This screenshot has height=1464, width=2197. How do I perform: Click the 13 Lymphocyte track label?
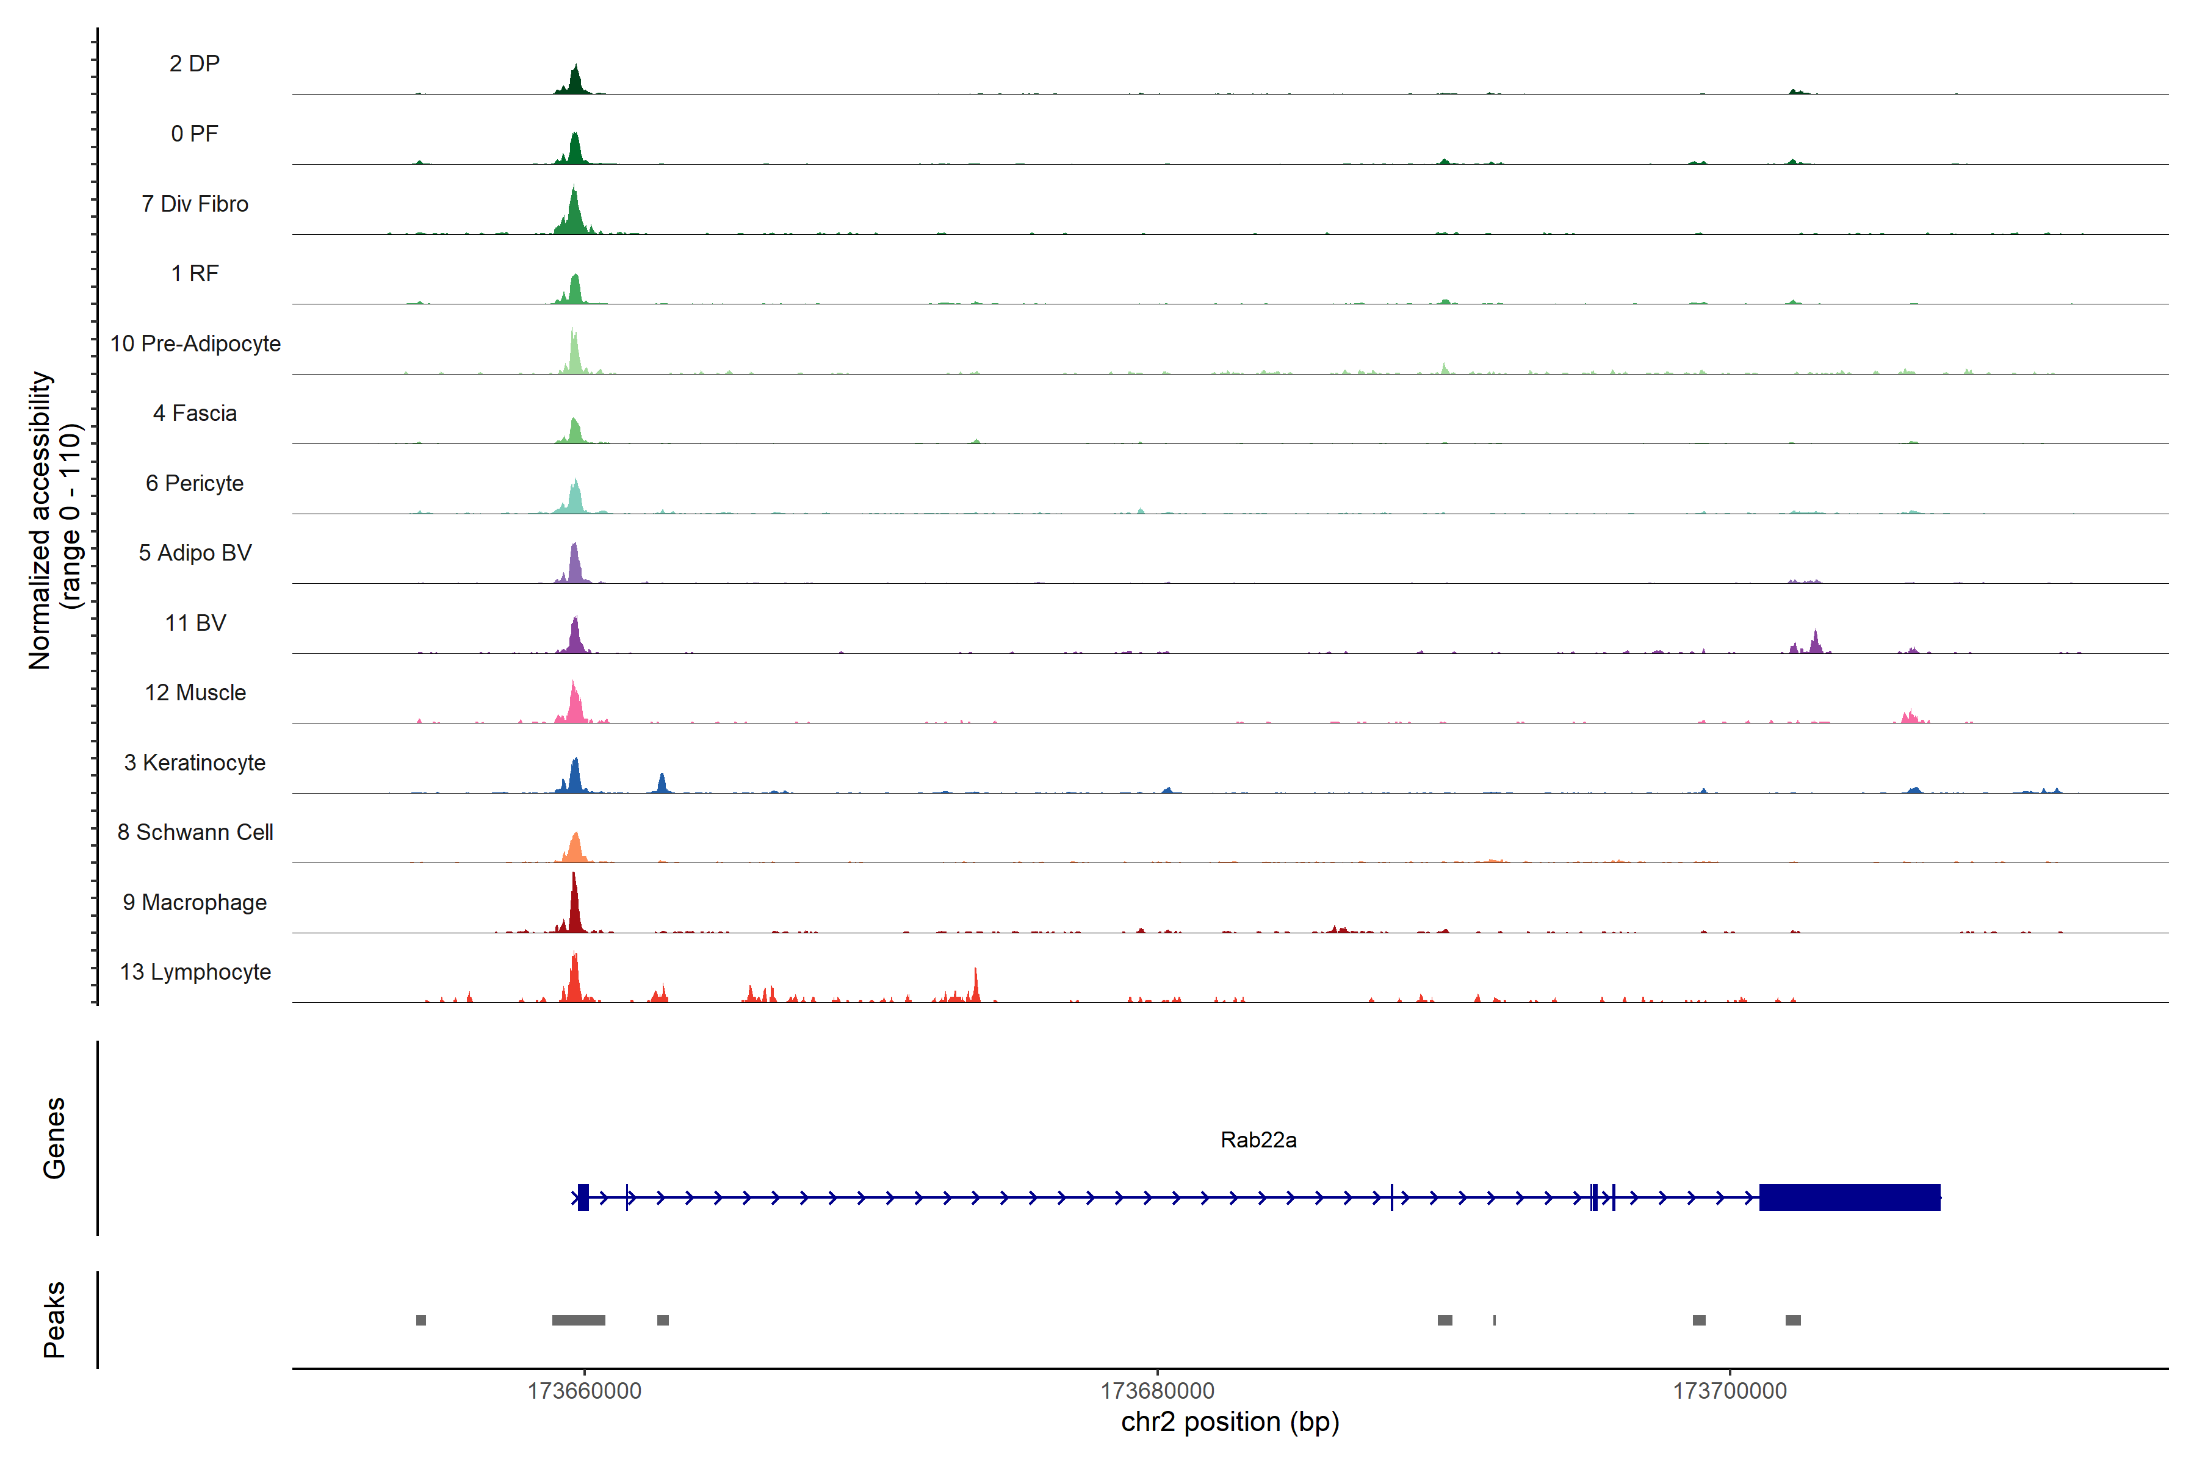tap(194, 972)
